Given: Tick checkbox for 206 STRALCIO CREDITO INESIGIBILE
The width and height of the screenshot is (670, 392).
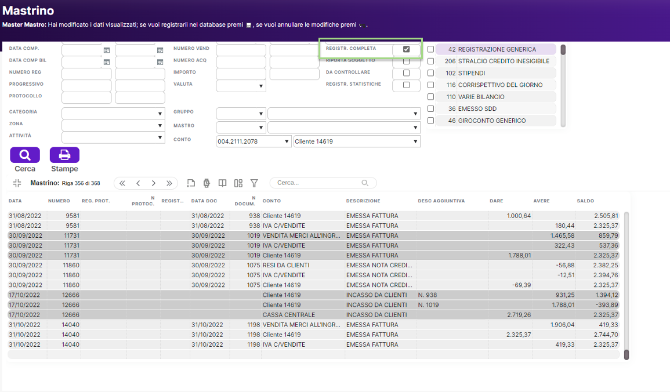Looking at the screenshot, I should point(430,61).
